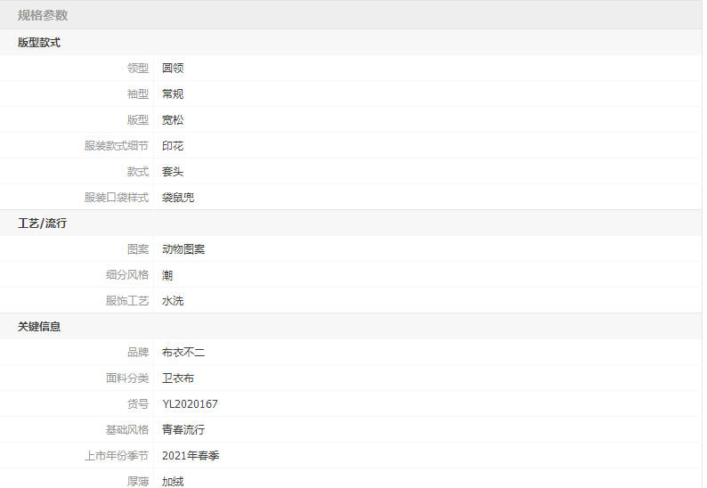This screenshot has height=488, width=707.
Task: Select the item number YL2020167
Action: point(190,403)
